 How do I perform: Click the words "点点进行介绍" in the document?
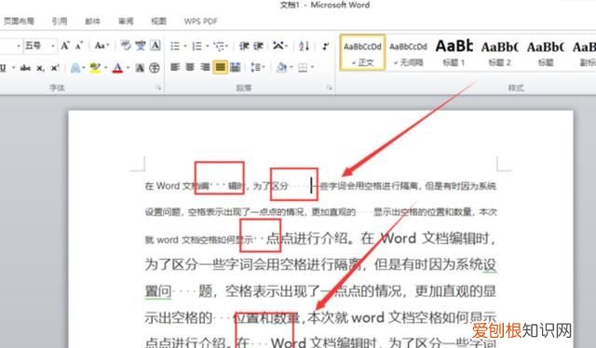[x=306, y=238]
